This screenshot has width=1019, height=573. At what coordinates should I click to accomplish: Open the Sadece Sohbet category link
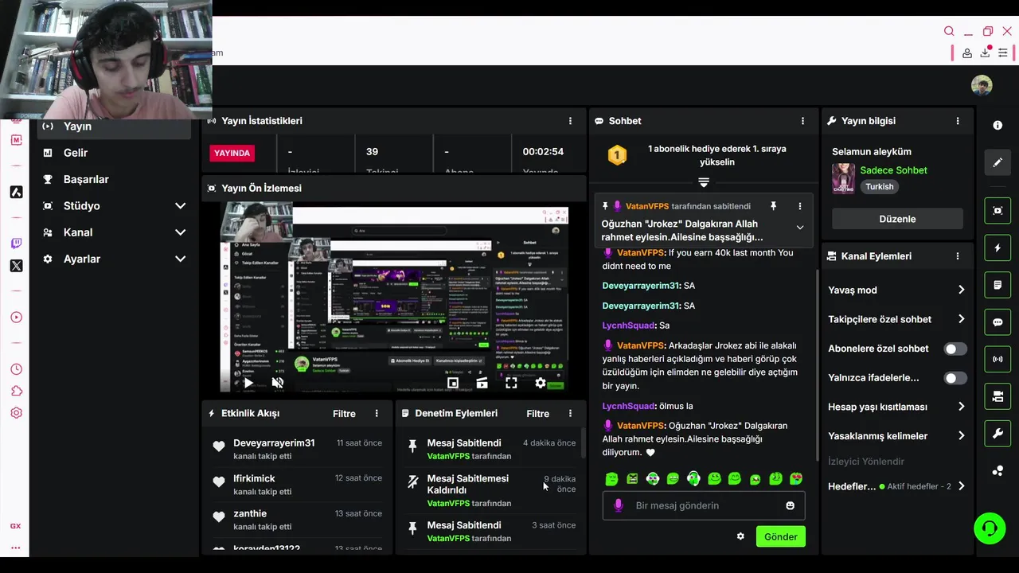pos(893,170)
